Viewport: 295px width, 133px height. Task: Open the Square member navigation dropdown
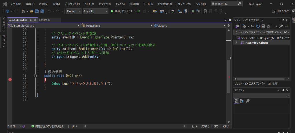pyautogui.click(x=190, y=25)
